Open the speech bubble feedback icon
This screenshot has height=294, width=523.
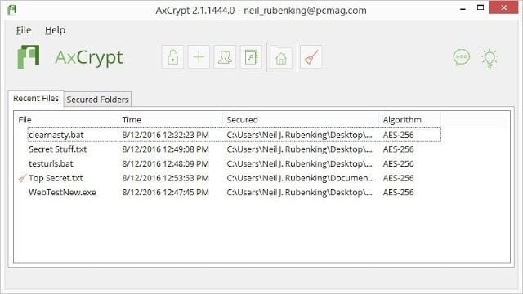[462, 58]
